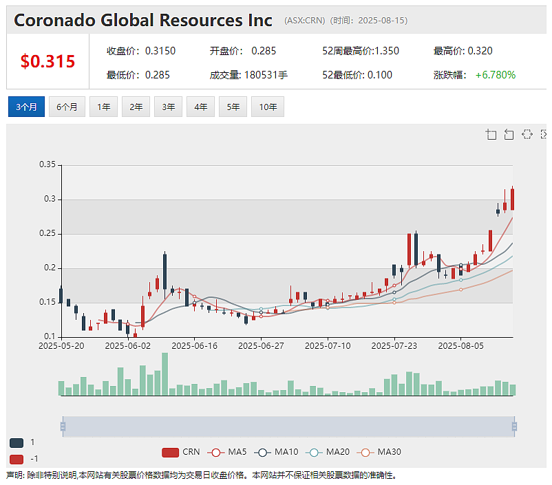Switch to the 2年 period tab
The width and height of the screenshot is (552, 485).
point(136,107)
